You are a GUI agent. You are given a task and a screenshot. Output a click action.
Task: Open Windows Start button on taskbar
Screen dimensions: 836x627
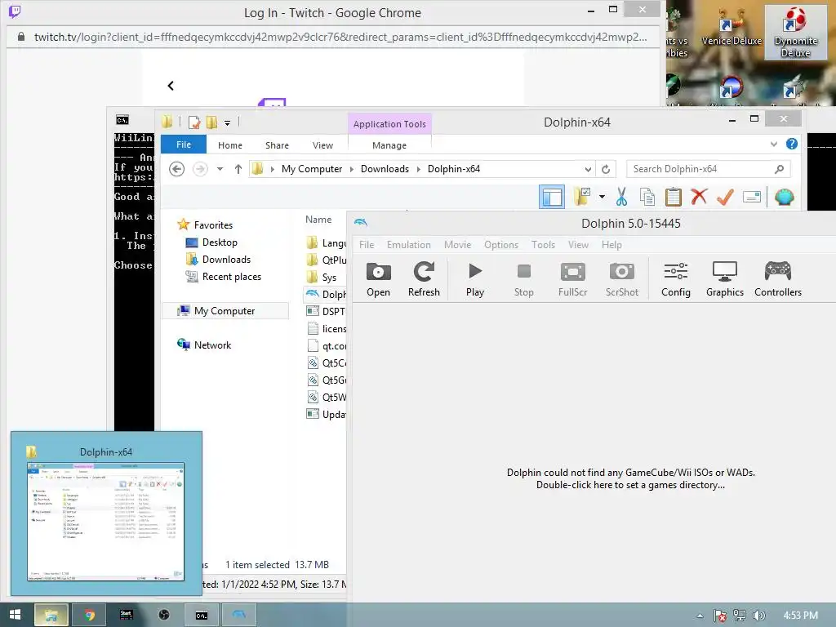[x=15, y=615]
